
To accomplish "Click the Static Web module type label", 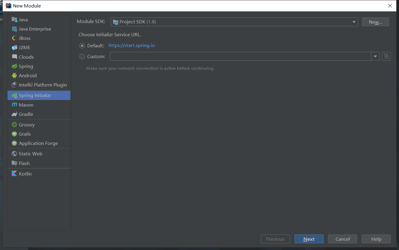I will pyautogui.click(x=30, y=154).
